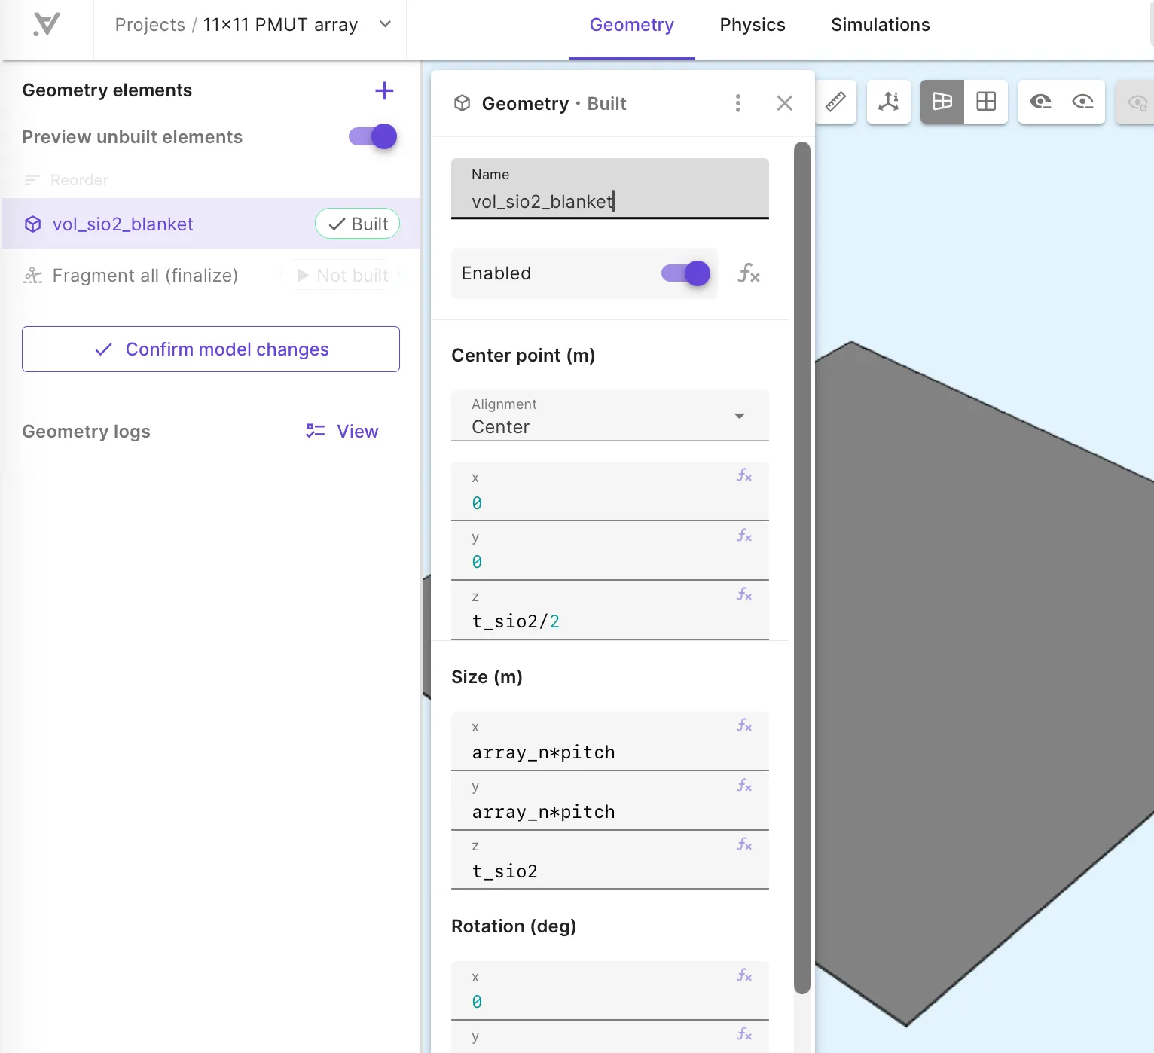
Task: Toggle Preview unbuilt elements switch
Action: [x=373, y=136]
